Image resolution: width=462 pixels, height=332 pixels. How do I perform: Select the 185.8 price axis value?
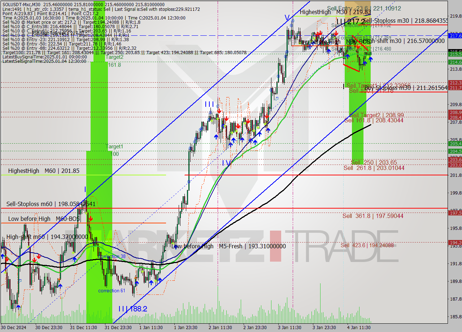coord(455,316)
